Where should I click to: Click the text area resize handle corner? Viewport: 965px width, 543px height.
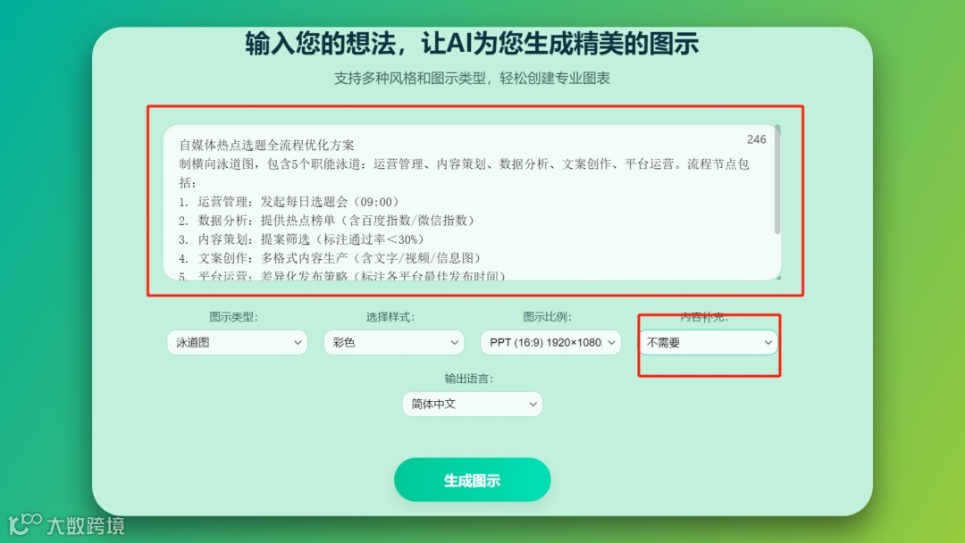click(x=778, y=278)
